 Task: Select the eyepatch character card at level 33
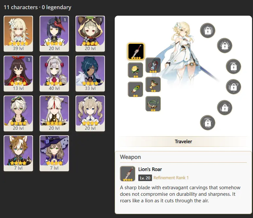(90, 74)
